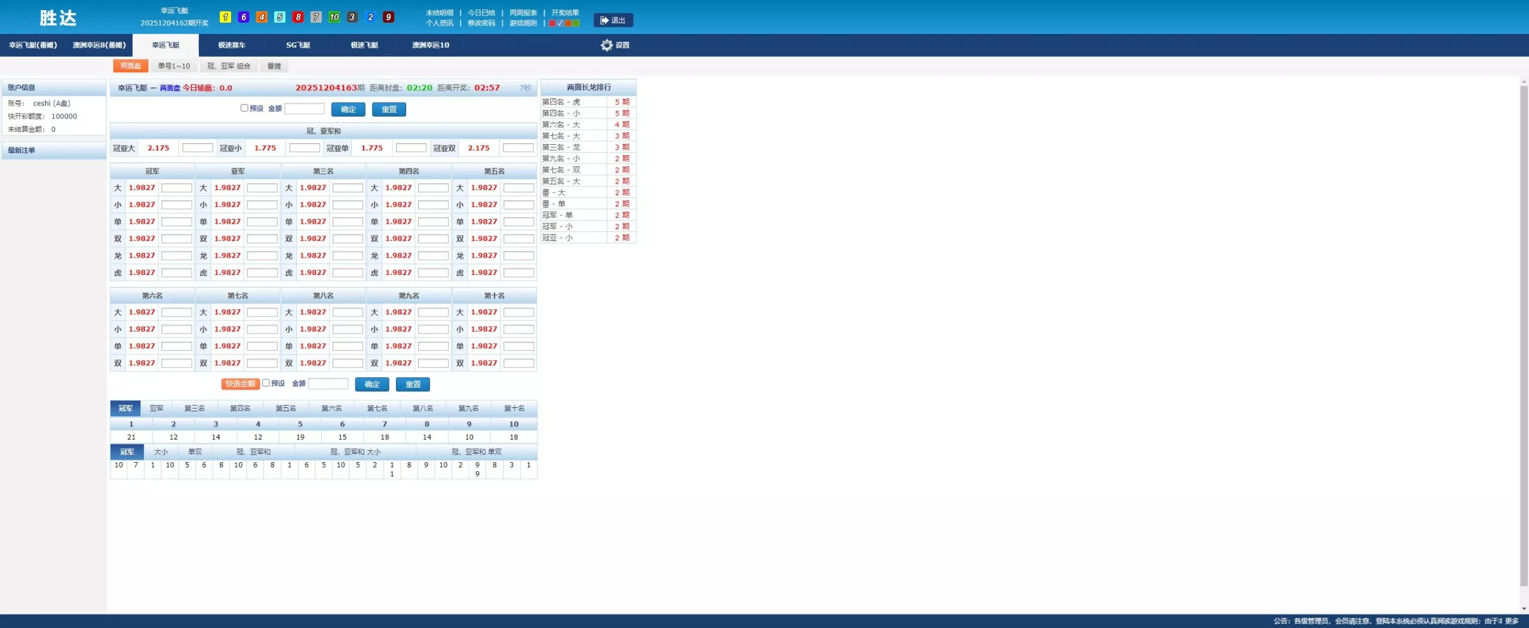Image resolution: width=1529 pixels, height=628 pixels.
Task: Open settings via the gear icon
Action: 606,45
